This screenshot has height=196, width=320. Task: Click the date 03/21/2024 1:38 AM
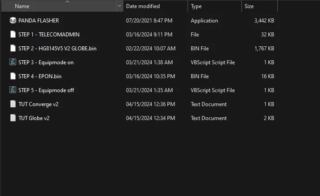pos(149,62)
